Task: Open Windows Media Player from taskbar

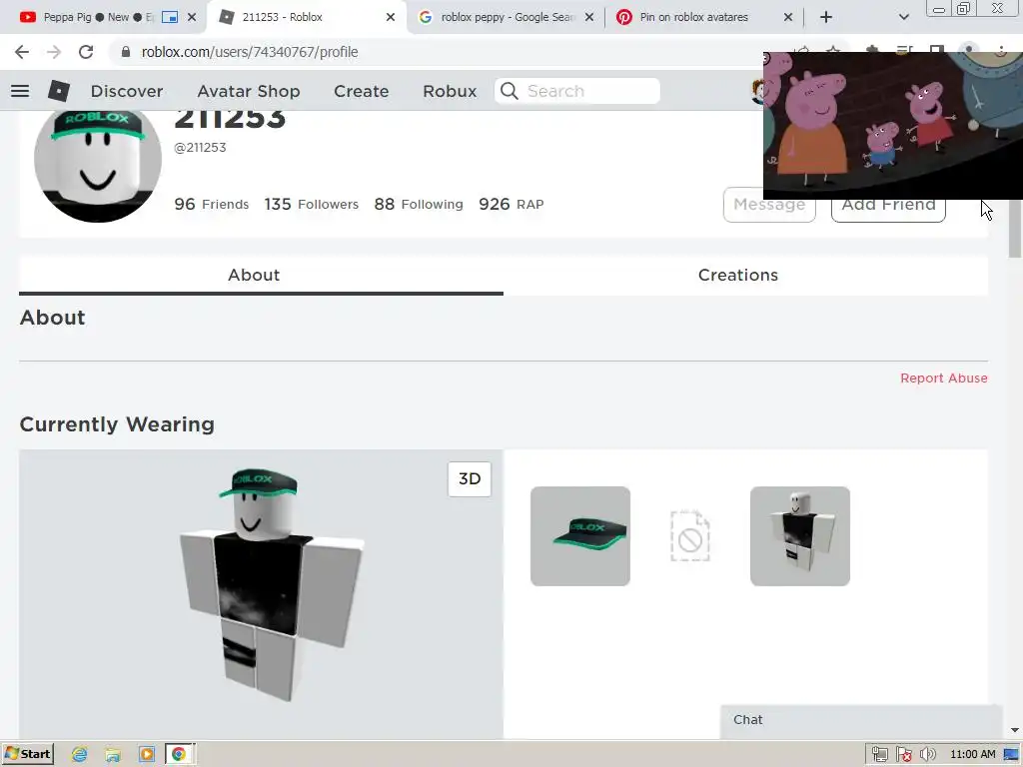Action: [146, 755]
